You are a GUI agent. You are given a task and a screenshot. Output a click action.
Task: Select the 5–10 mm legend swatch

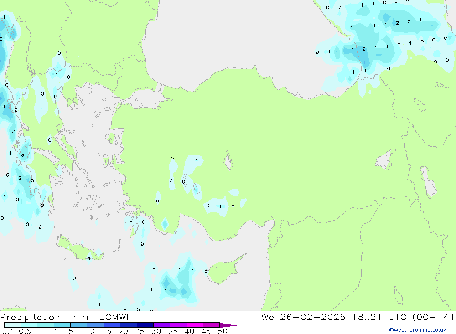point(79,325)
